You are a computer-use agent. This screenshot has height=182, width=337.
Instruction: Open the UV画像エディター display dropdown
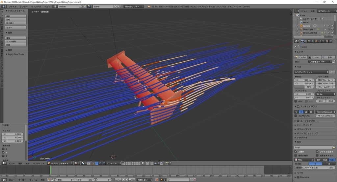(320, 62)
